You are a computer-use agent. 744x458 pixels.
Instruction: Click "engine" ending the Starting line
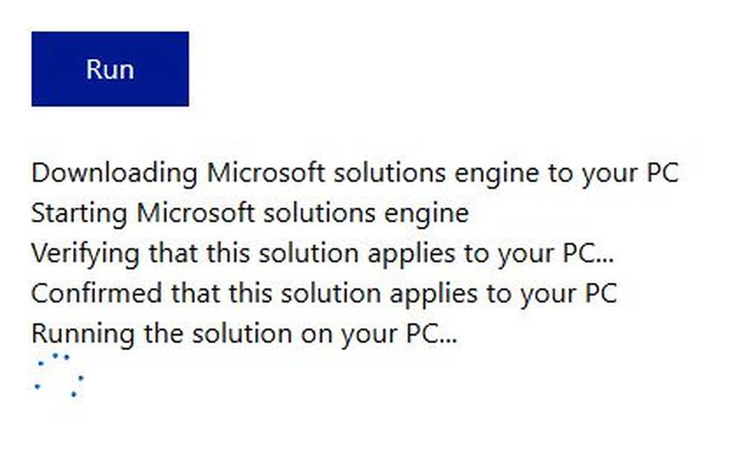(x=426, y=214)
